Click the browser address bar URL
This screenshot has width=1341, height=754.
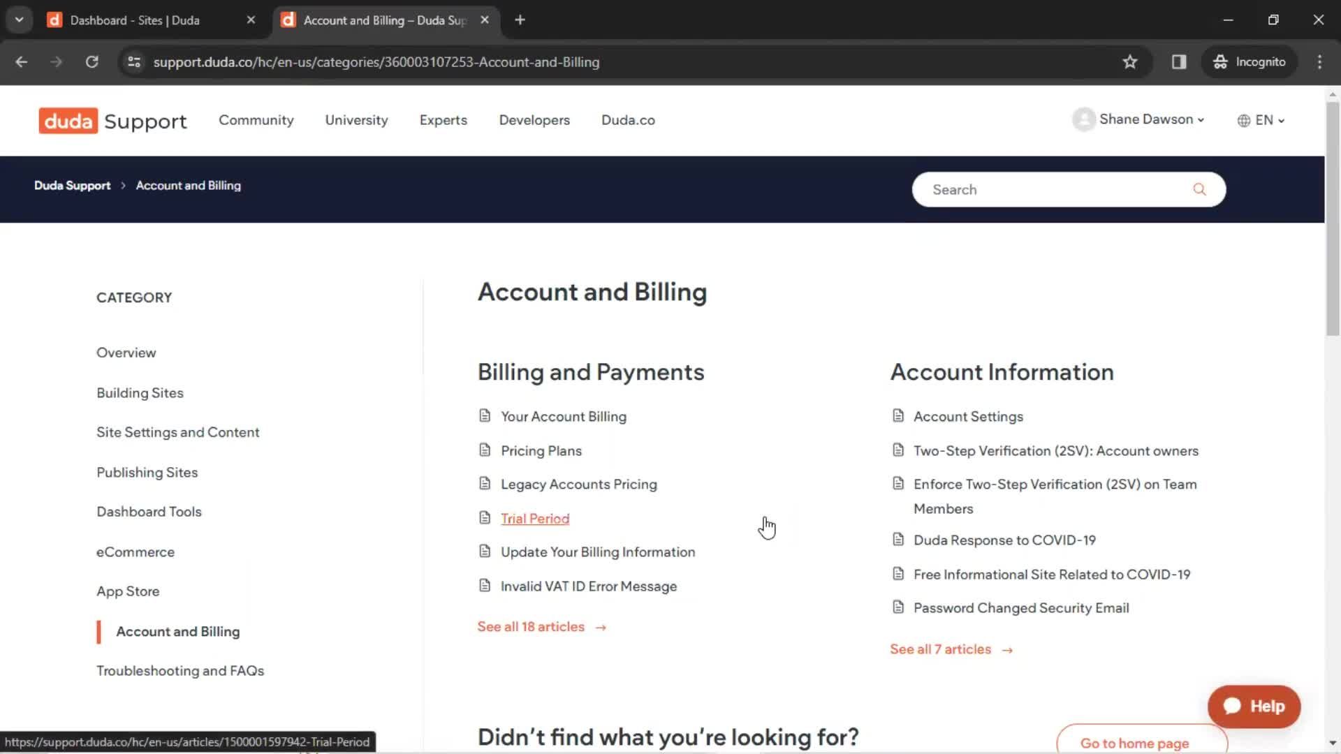(376, 61)
